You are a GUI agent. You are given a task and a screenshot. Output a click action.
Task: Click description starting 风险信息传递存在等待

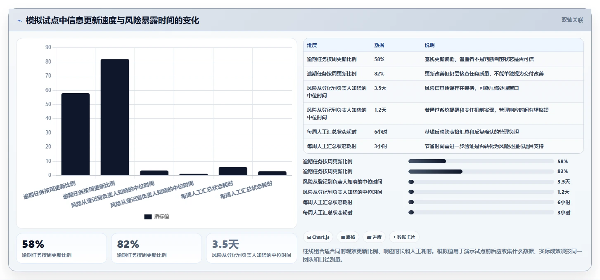[x=472, y=88]
